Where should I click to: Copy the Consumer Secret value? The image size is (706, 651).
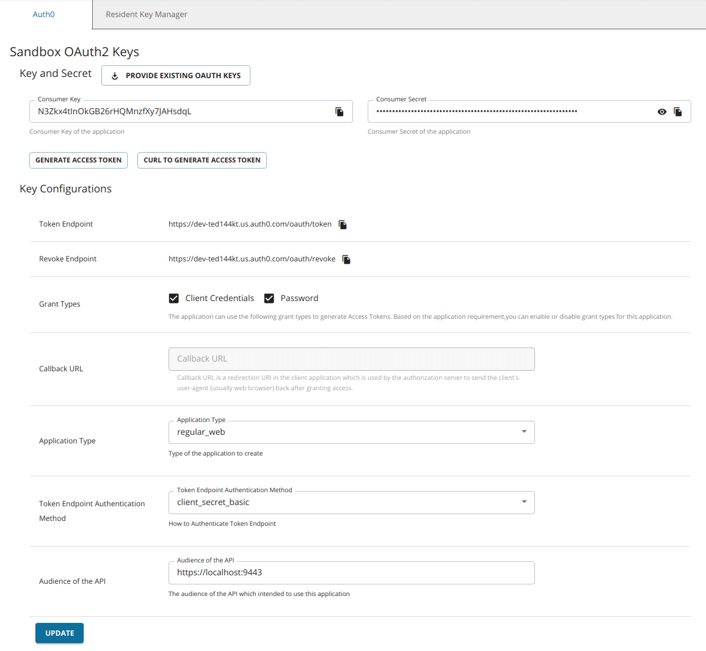[678, 112]
